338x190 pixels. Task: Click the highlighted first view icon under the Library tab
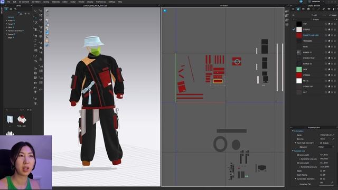(x=6, y=9)
